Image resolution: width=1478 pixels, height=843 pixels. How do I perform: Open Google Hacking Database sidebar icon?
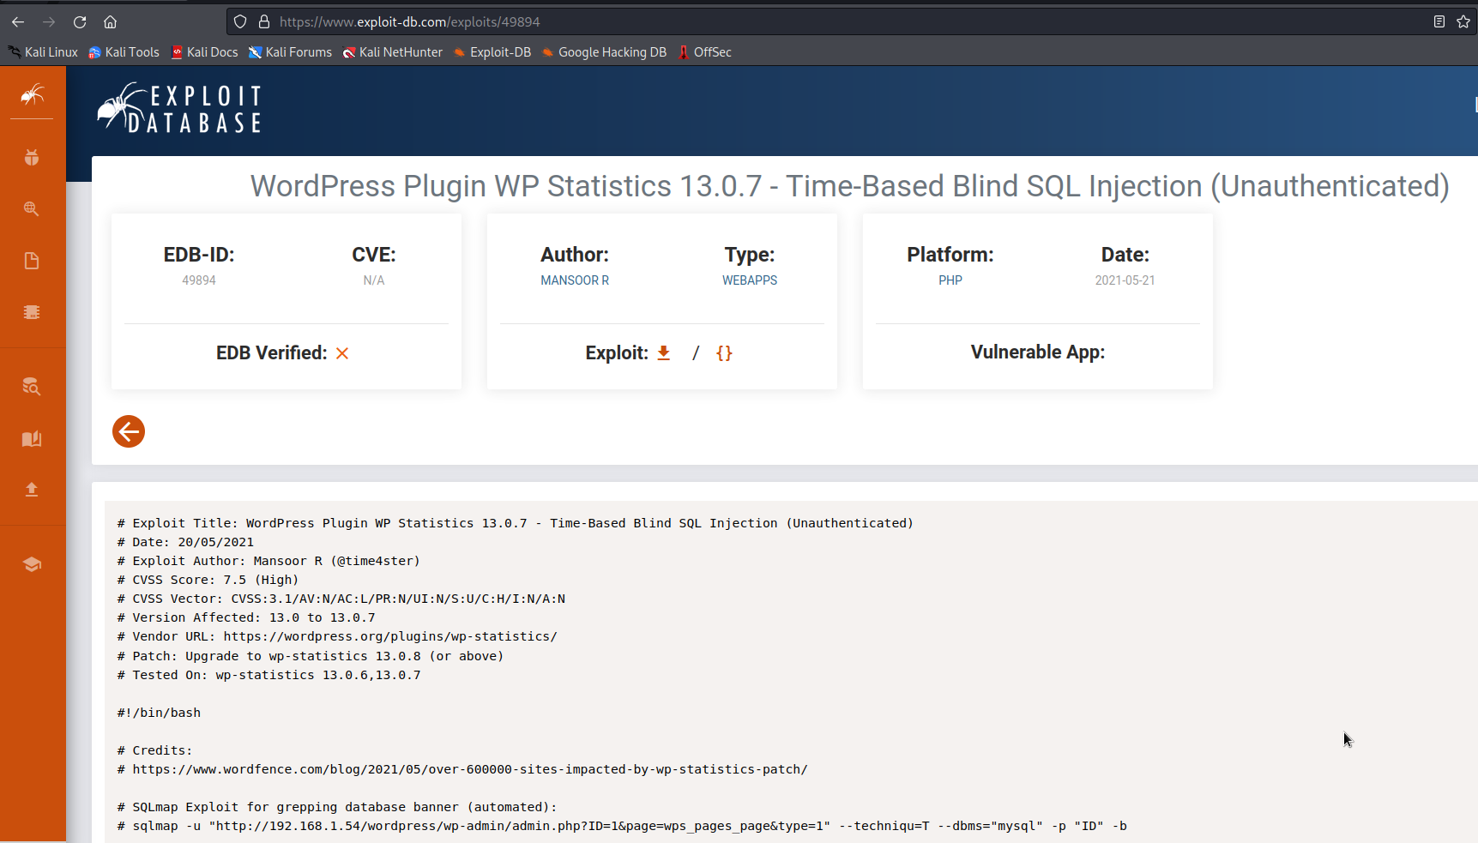[x=32, y=209]
